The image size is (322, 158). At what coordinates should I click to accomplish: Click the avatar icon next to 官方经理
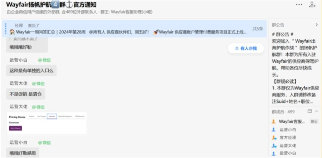(274, 138)
